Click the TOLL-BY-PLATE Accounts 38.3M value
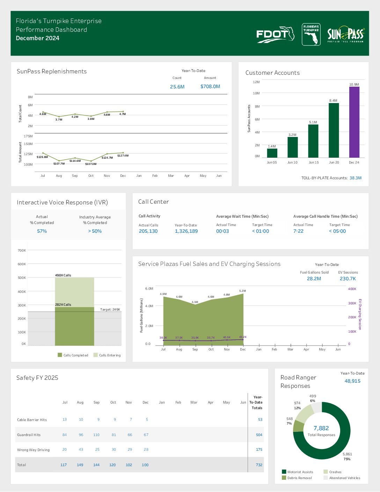The height and width of the screenshot is (492, 380). click(x=356, y=178)
